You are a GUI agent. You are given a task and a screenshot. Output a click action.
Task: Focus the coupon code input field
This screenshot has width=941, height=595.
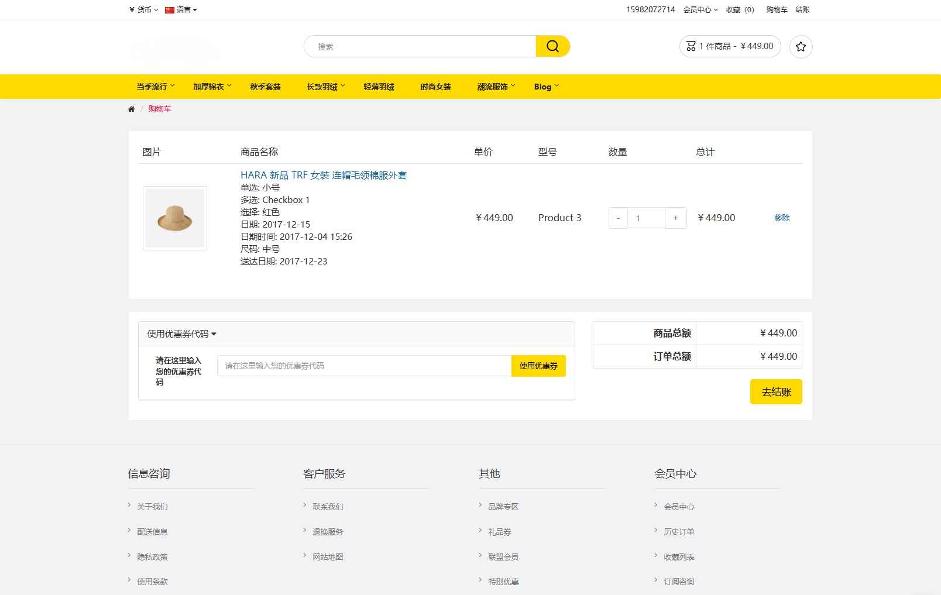pyautogui.click(x=364, y=366)
